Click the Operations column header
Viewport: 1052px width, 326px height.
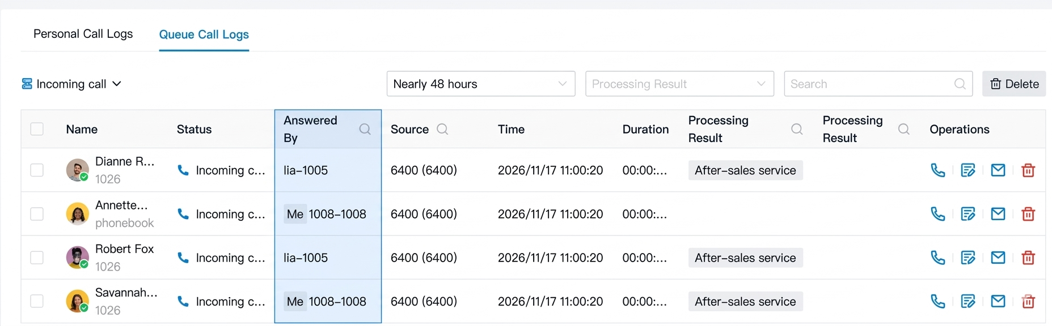960,129
